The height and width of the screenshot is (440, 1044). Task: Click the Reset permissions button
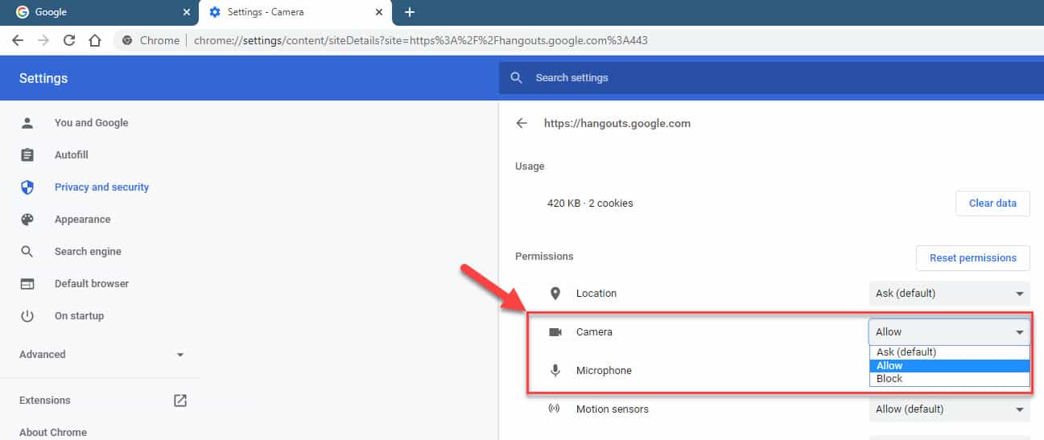pyautogui.click(x=972, y=257)
